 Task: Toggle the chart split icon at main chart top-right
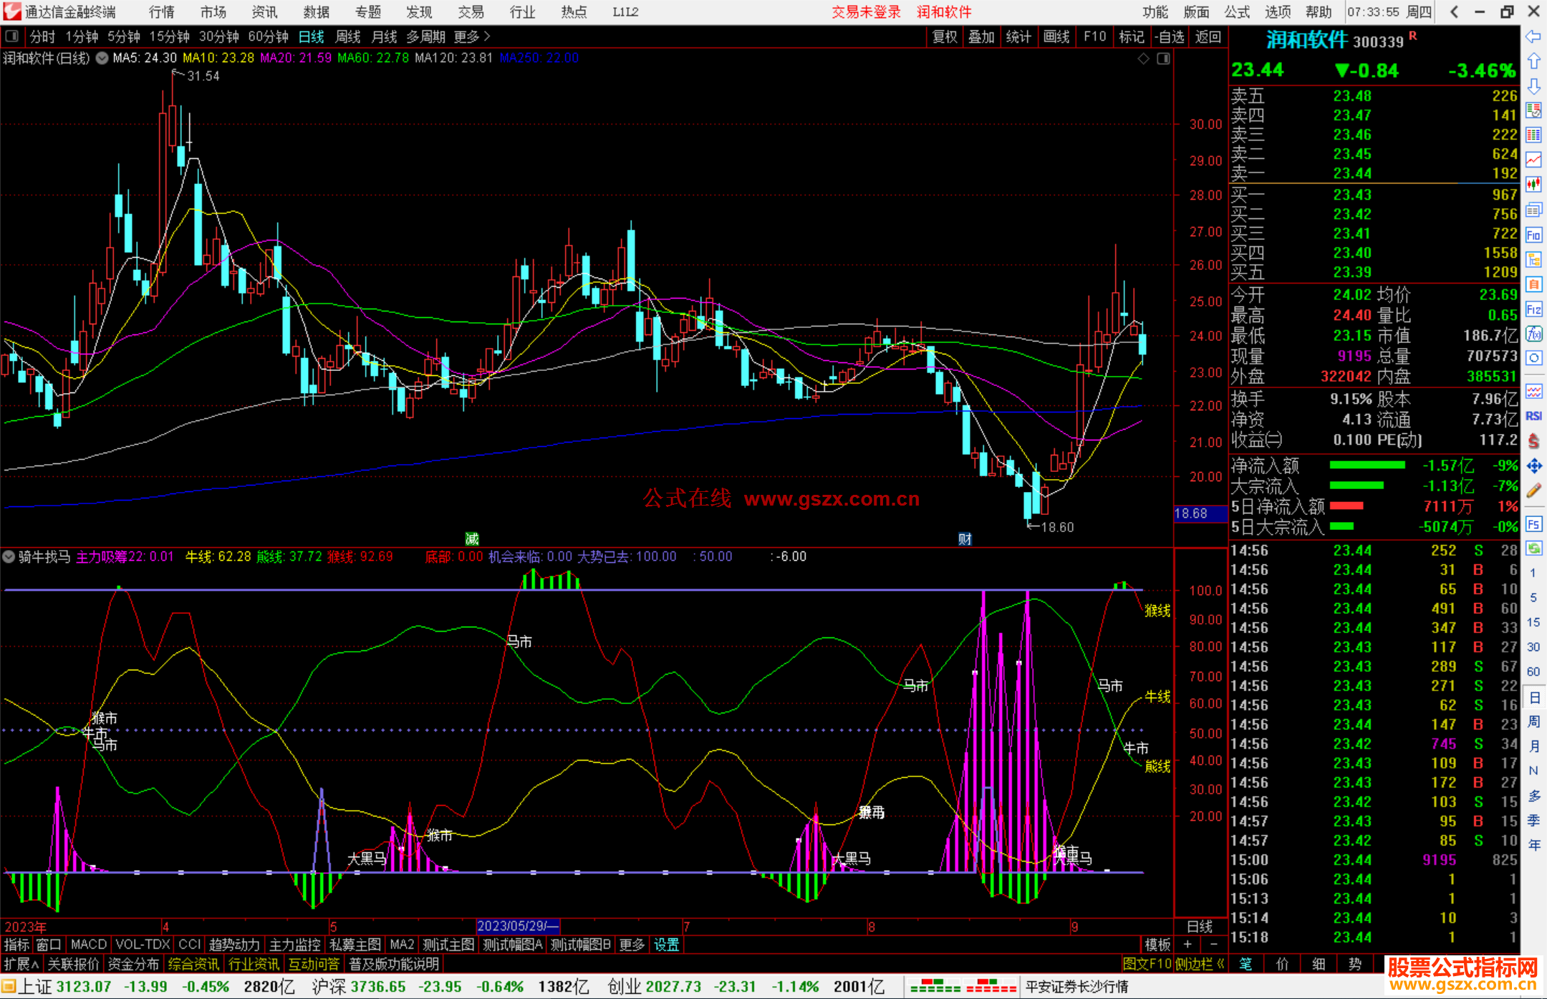point(1163,59)
